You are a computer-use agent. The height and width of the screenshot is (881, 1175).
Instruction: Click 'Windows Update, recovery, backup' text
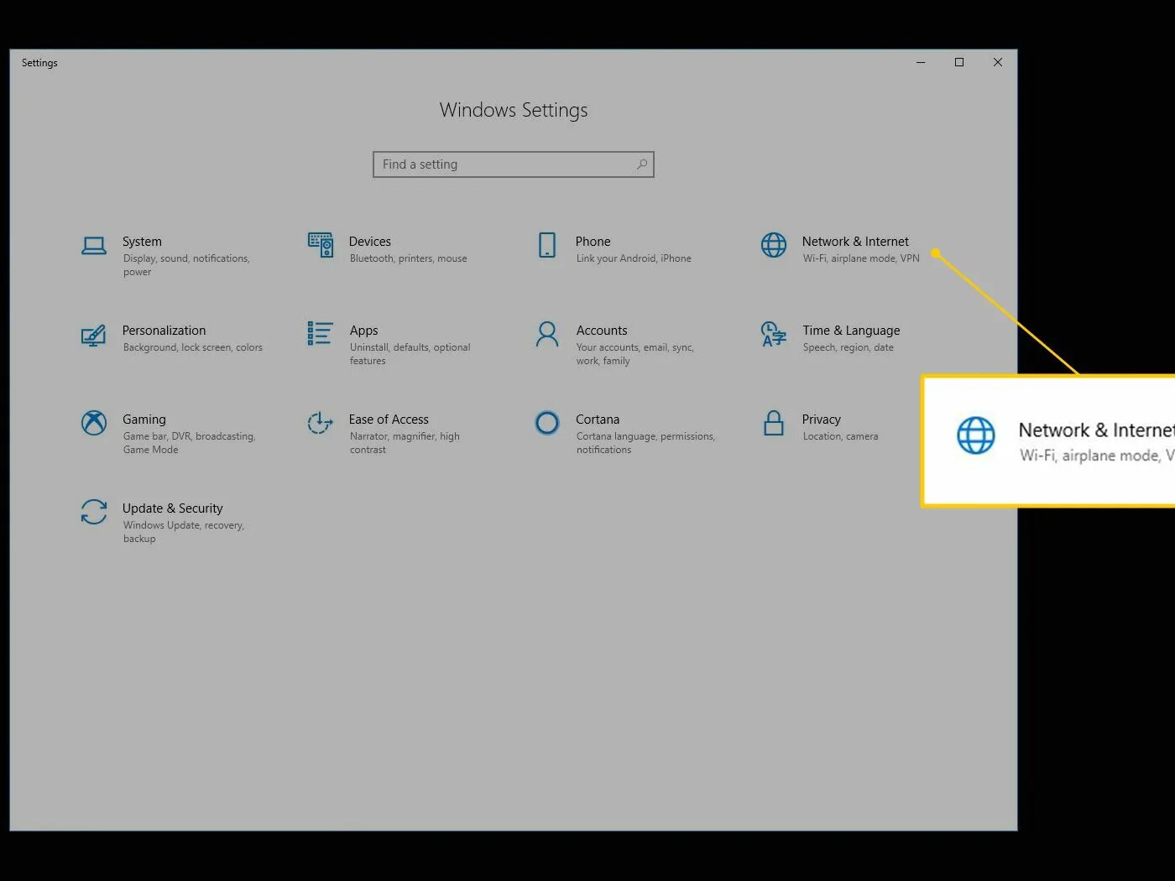coord(183,532)
